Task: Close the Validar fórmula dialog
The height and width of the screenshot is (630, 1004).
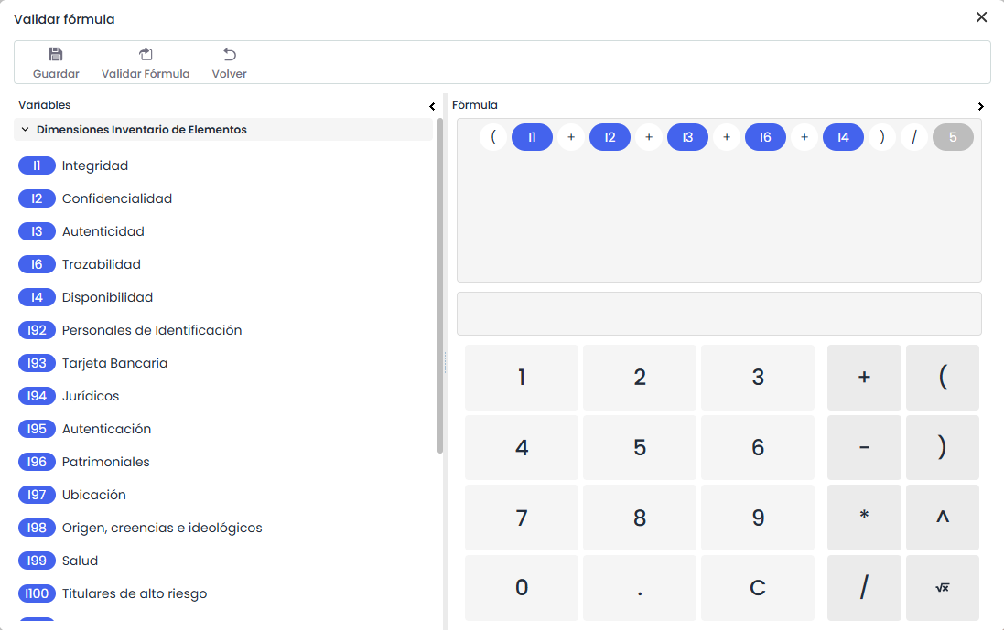Action: (981, 17)
